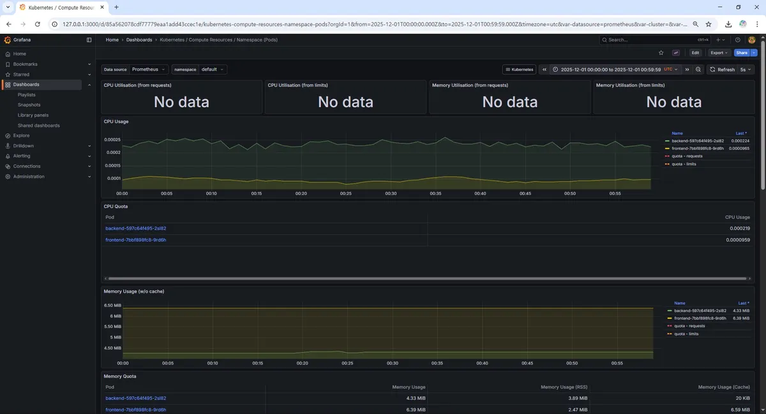
Task: Open the namespace default dropdown
Action: coord(213,70)
